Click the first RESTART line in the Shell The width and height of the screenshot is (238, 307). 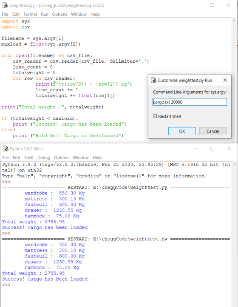click(x=116, y=187)
